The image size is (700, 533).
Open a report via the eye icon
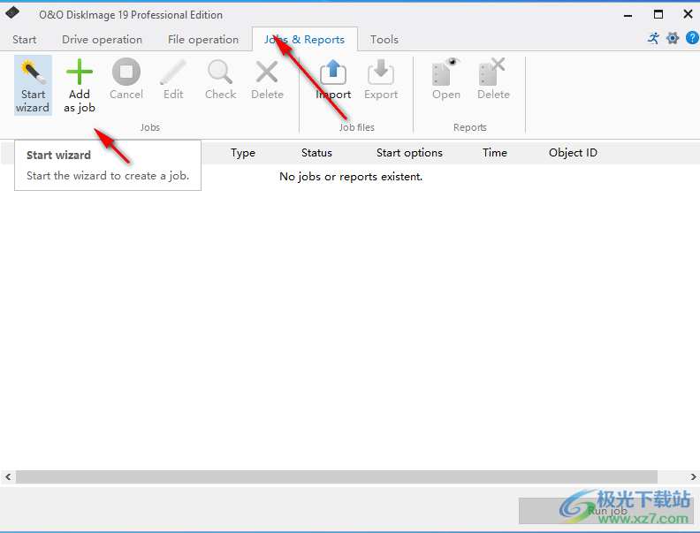tap(446, 79)
